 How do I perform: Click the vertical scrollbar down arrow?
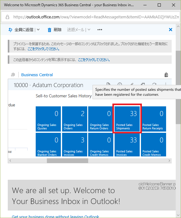pos(178,216)
